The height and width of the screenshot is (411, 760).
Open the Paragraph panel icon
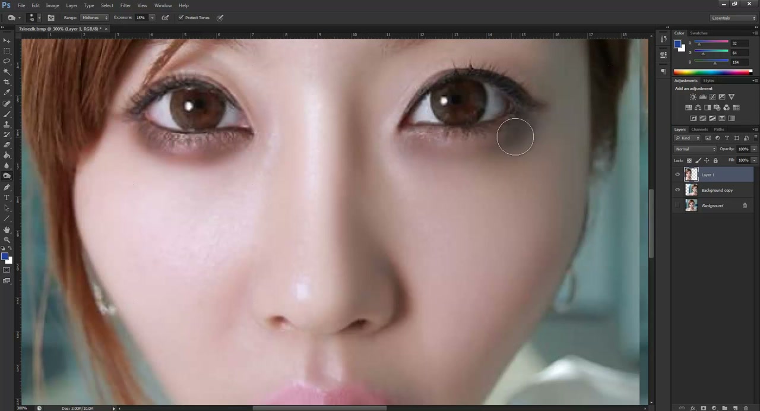[x=663, y=71]
